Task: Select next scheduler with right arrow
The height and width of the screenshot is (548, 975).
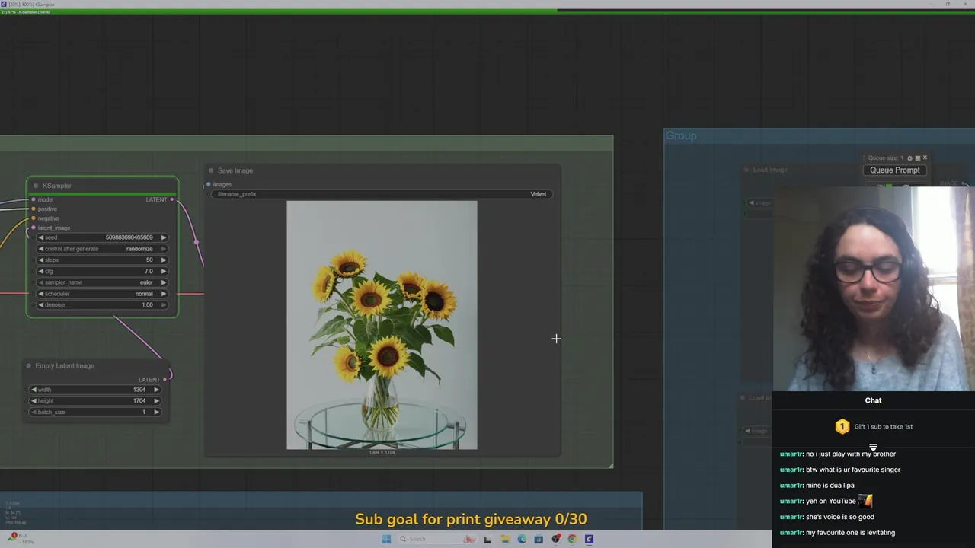Action: pyautogui.click(x=163, y=294)
